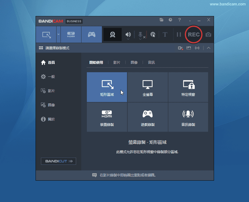Viewport: 249px width, 202px height.
Task: Choose 遊戲錄製 game recording tile
Action: pos(148,117)
